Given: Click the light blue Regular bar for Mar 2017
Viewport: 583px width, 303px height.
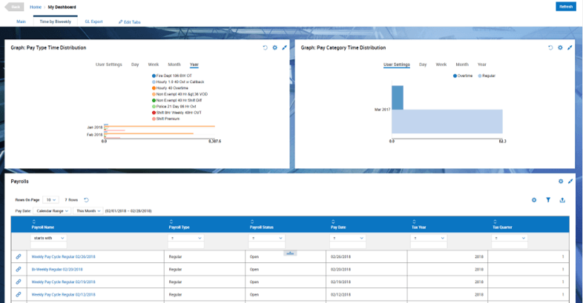Looking at the screenshot, I should click(447, 121).
